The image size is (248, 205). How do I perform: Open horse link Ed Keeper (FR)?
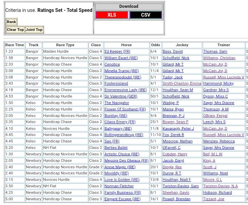tap(117, 52)
